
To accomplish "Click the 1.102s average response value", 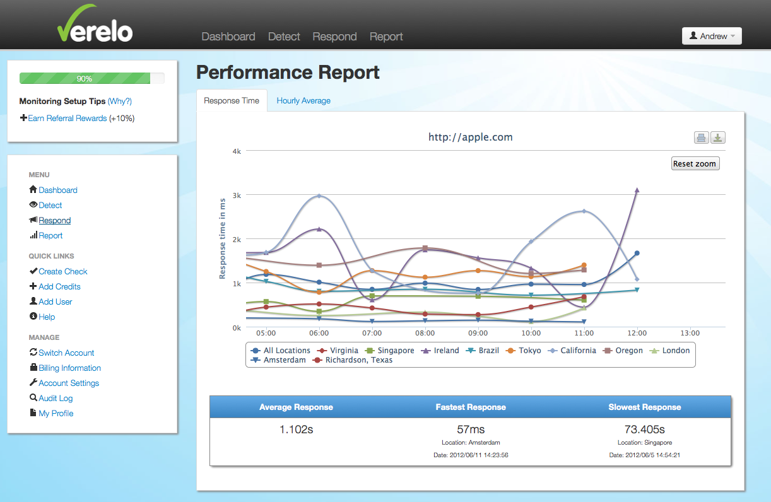I will pyautogui.click(x=296, y=429).
